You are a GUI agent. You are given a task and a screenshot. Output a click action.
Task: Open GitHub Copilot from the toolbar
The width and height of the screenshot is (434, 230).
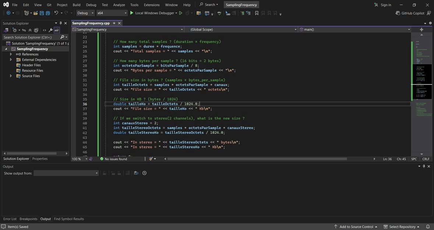410,13
